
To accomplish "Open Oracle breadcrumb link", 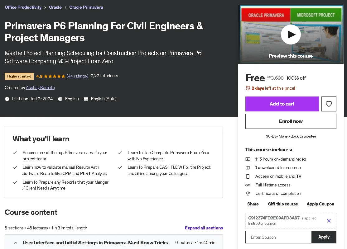I will (x=55, y=7).
